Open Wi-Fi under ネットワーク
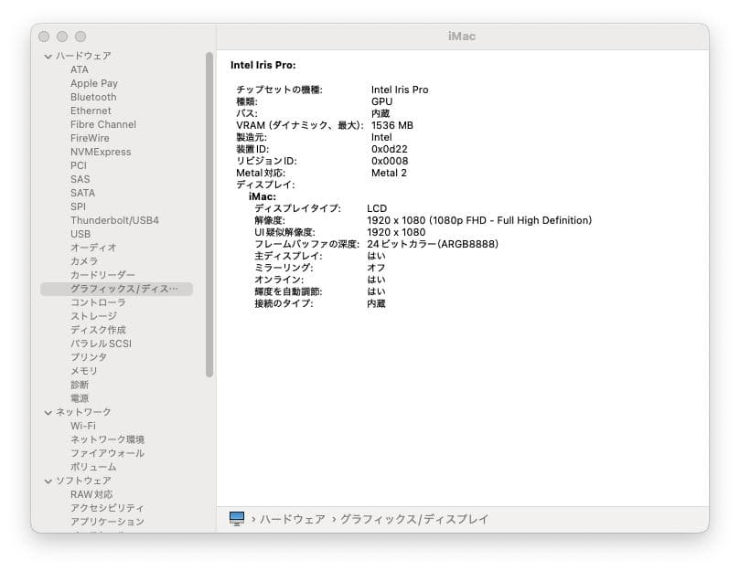 tap(83, 426)
